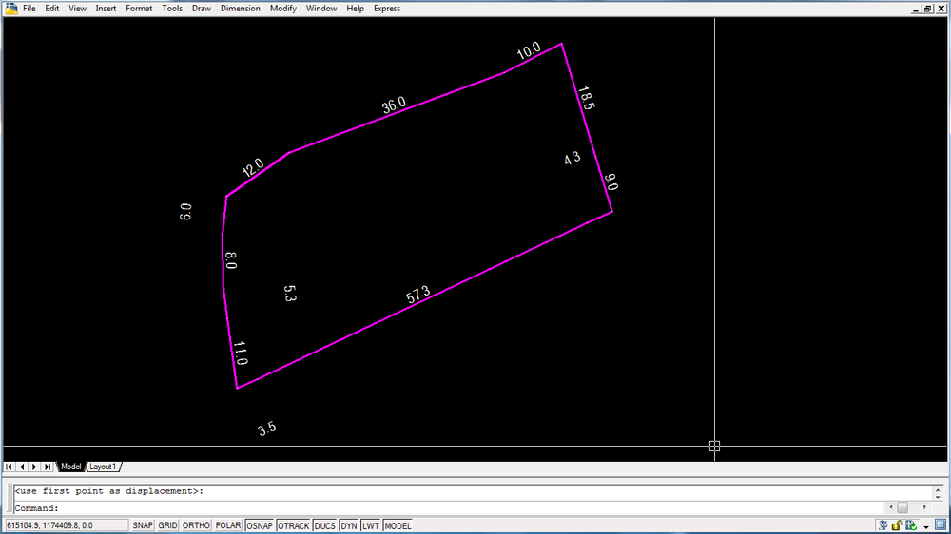The image size is (951, 534).
Task: Select the 12.0 dimension text
Action: pyautogui.click(x=253, y=167)
